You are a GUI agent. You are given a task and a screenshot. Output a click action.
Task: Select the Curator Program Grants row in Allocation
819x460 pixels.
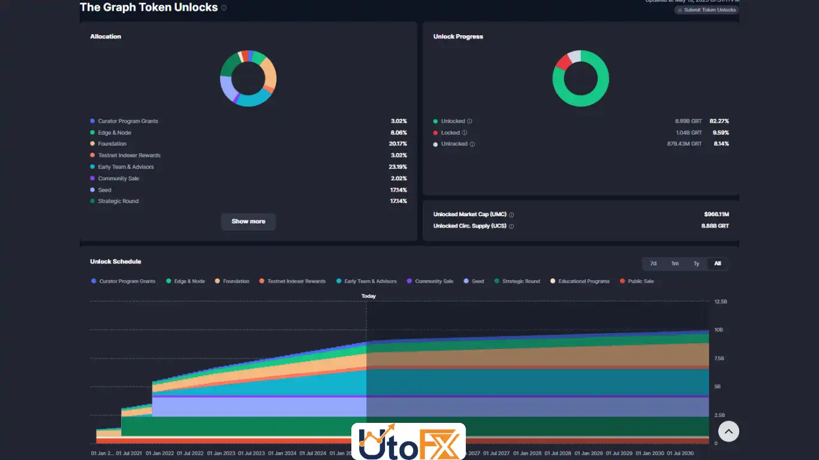pos(248,121)
